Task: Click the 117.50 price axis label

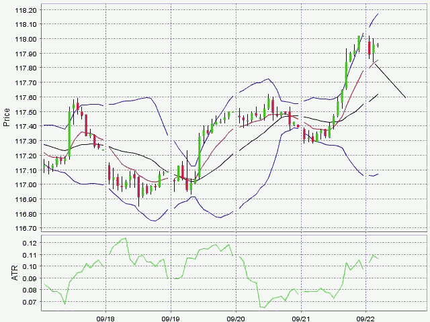Action: tap(26, 112)
